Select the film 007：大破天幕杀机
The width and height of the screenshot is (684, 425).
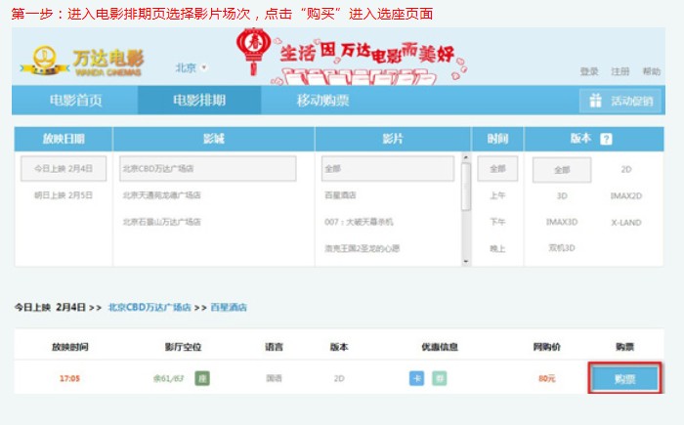(359, 222)
